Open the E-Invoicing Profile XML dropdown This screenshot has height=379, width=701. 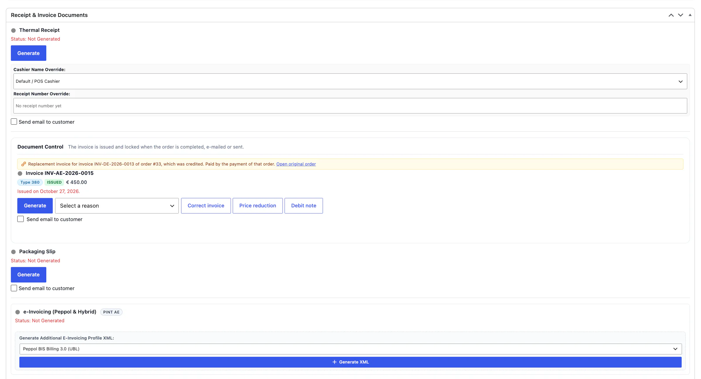pyautogui.click(x=350, y=349)
